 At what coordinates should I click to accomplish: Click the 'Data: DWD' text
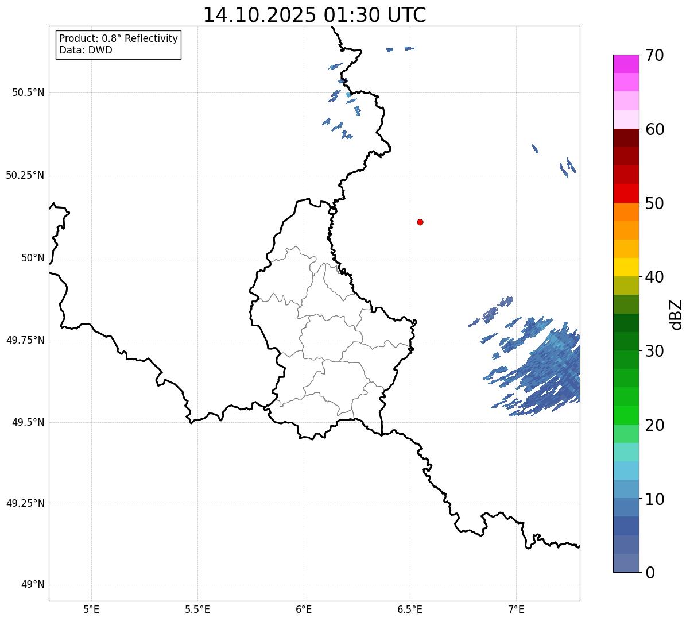[x=86, y=50]
